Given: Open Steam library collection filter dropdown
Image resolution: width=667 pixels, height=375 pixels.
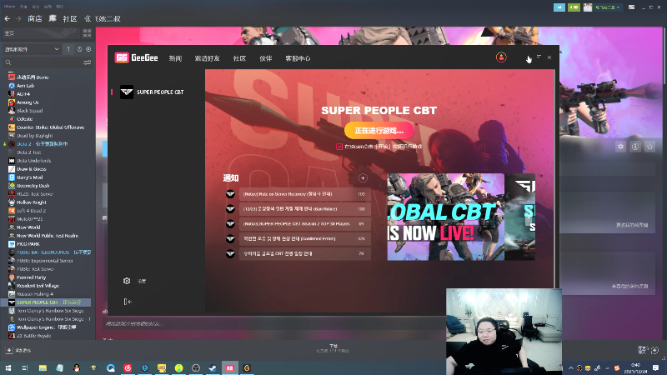Looking at the screenshot, I should (x=32, y=49).
